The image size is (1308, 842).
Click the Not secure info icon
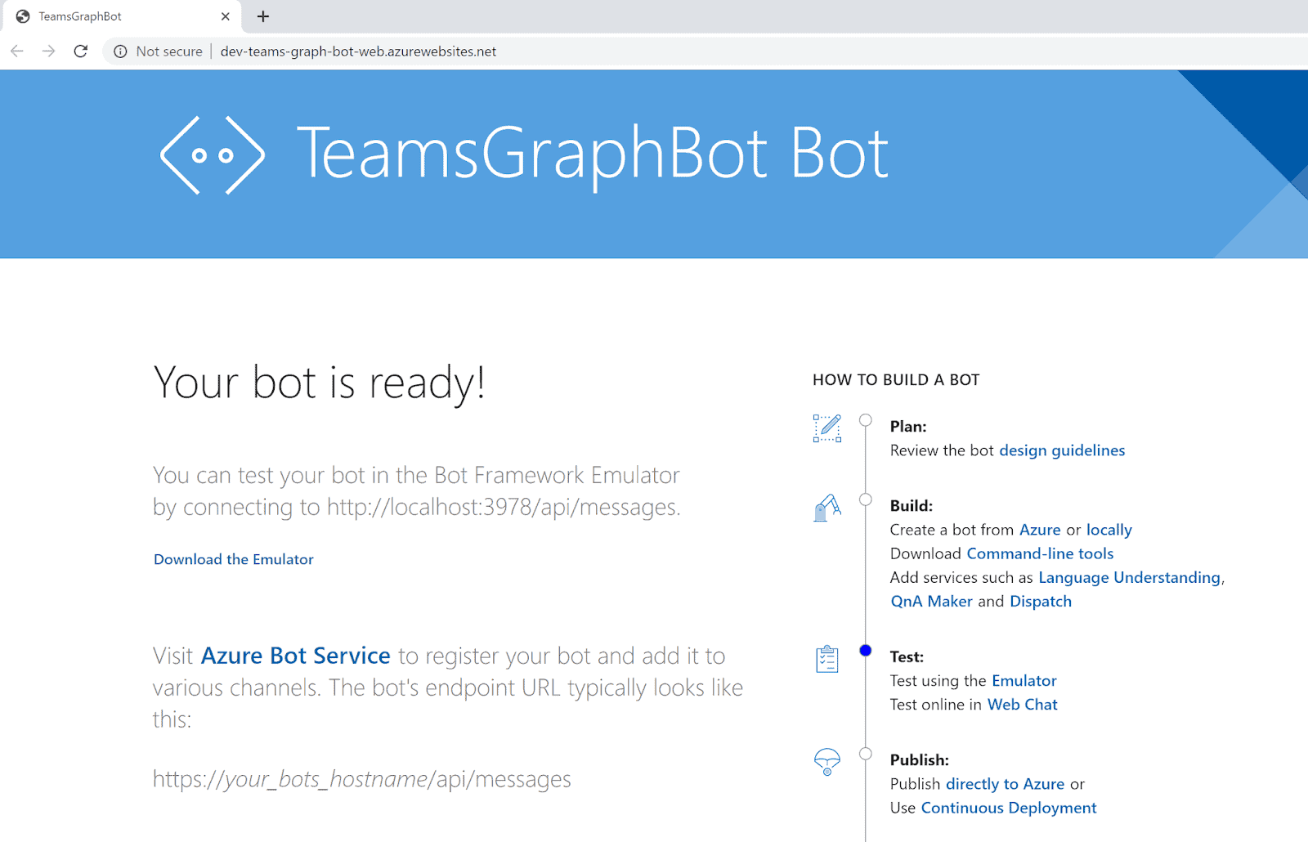(x=121, y=51)
